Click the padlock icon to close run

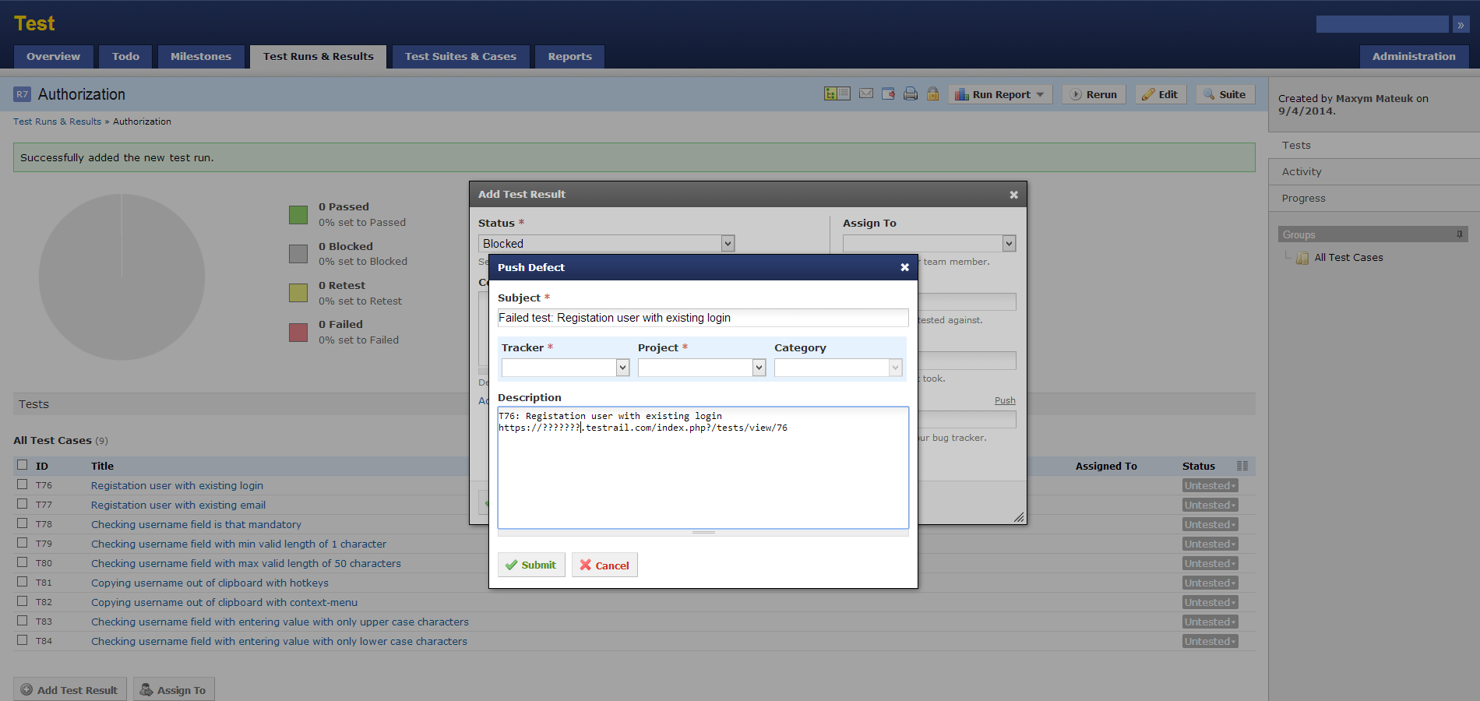pos(932,94)
